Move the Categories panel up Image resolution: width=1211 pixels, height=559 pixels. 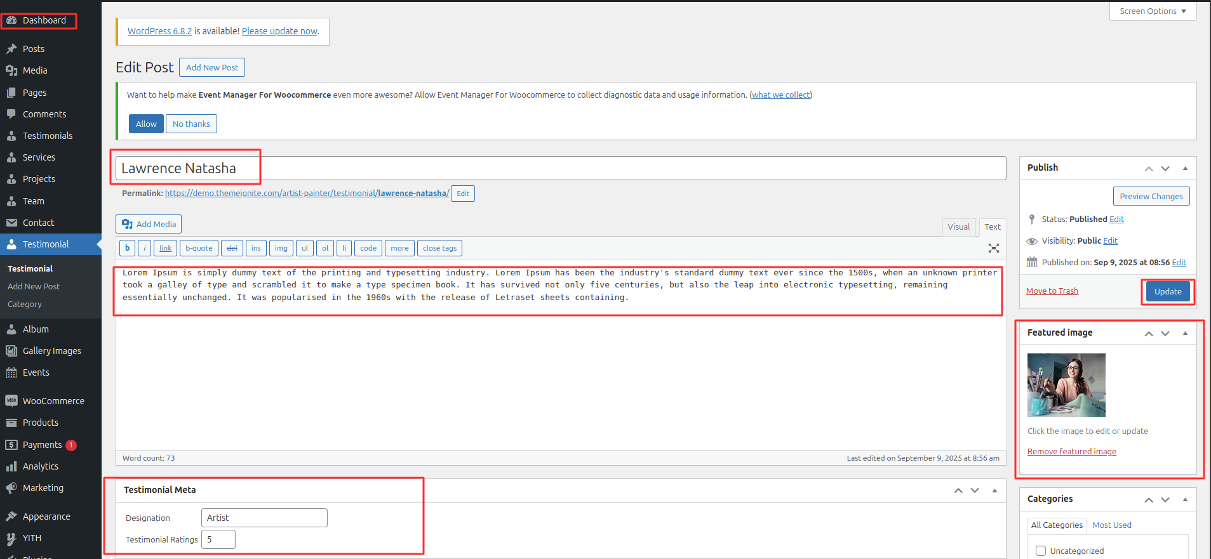point(1149,500)
